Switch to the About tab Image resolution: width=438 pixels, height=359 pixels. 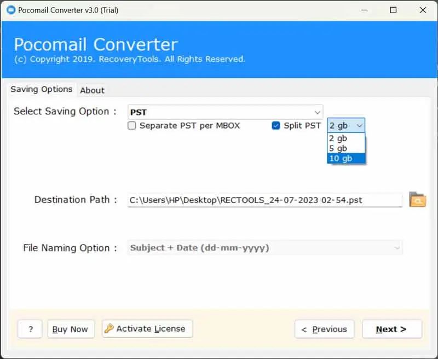[x=92, y=90]
